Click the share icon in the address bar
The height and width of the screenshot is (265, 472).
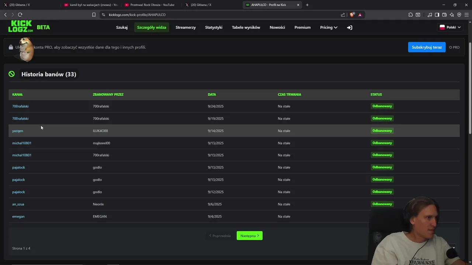(x=343, y=15)
